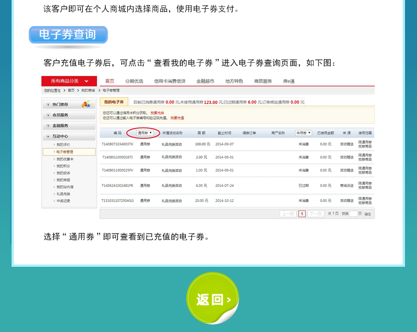417x332 pixels.
Task: Click the page 1 pagination button
Action: pyautogui.click(x=302, y=214)
